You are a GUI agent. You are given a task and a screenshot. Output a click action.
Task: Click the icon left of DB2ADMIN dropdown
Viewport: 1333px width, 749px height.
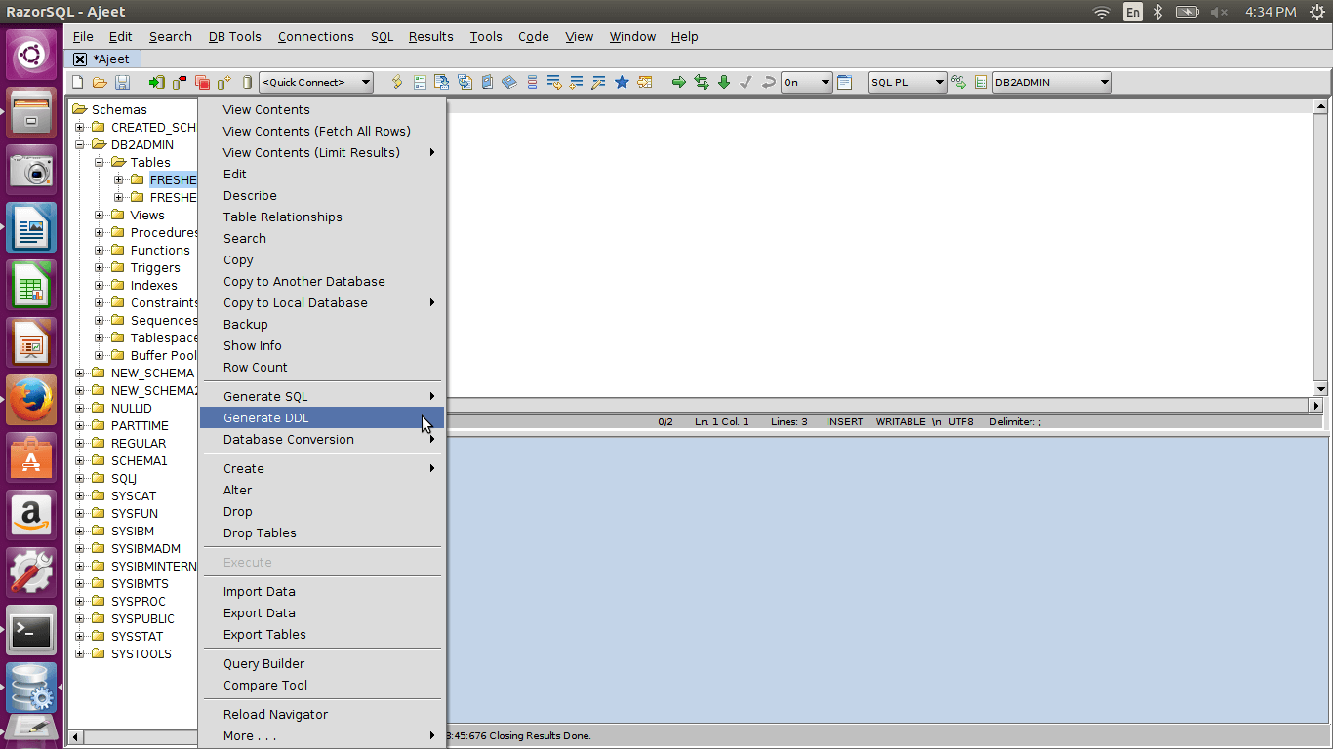981,83
